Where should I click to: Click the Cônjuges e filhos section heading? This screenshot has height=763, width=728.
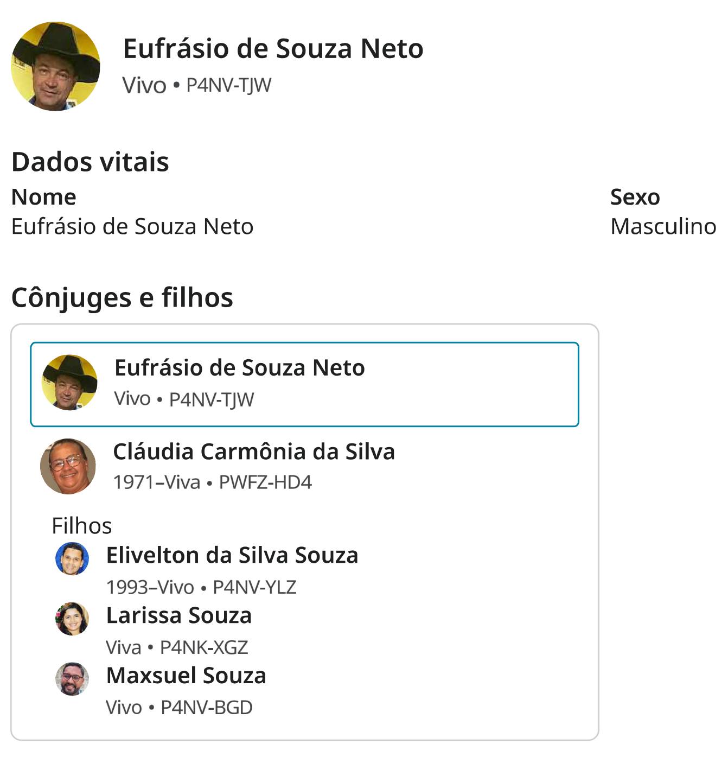(122, 297)
